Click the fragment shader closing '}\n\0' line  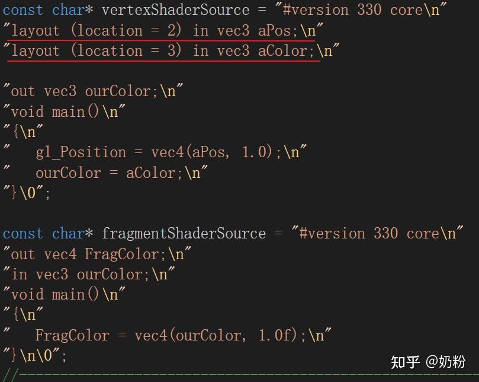34,355
